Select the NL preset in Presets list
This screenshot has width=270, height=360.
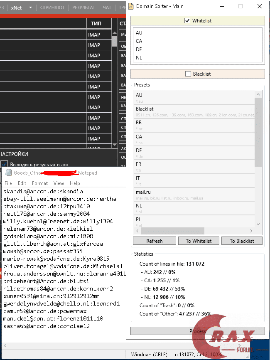194,208
